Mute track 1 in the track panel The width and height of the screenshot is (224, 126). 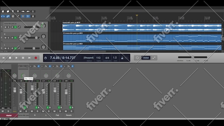5,27
